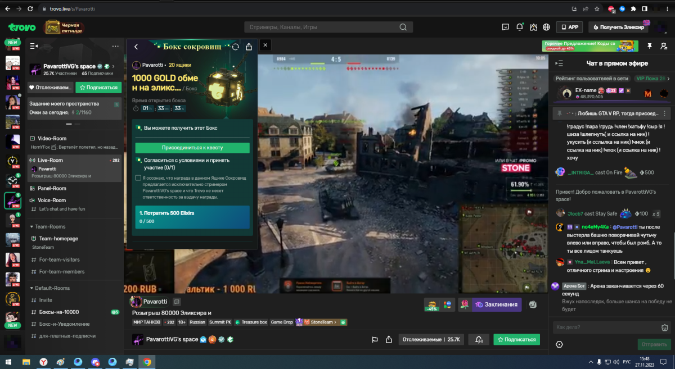Open the Treasure box tag
Viewport: 675px width, 369px height.
coord(251,322)
